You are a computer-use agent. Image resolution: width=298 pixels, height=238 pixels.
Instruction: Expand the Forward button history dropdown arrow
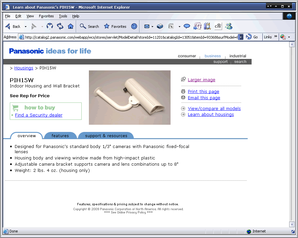(x=42, y=27)
